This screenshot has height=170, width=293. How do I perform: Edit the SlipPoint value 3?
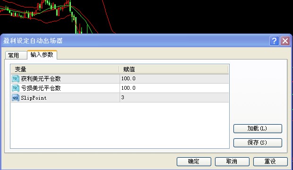174,98
